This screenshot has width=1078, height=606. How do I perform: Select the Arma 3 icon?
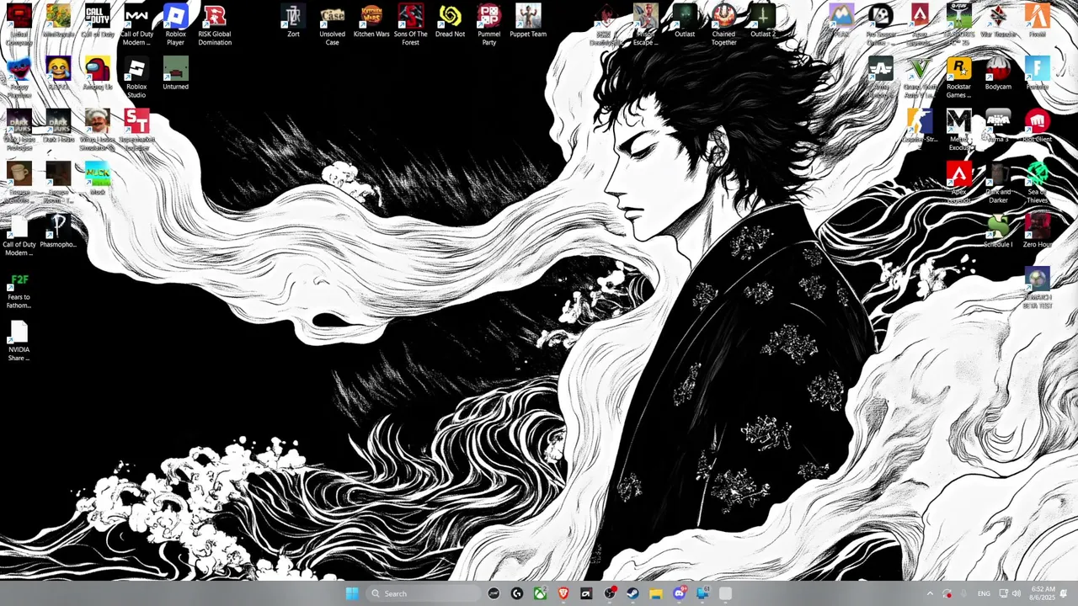998,126
